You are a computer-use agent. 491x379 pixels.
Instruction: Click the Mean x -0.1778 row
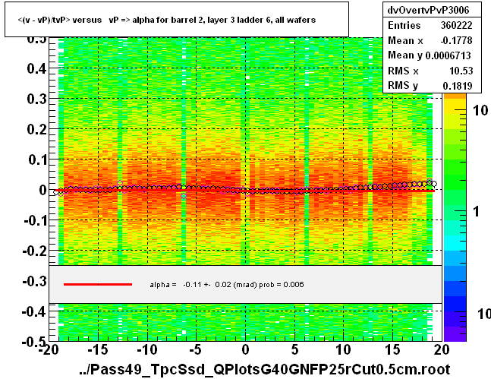tap(430, 40)
